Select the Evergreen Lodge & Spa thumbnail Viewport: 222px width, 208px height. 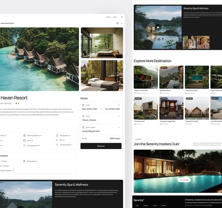[x=171, y=108]
